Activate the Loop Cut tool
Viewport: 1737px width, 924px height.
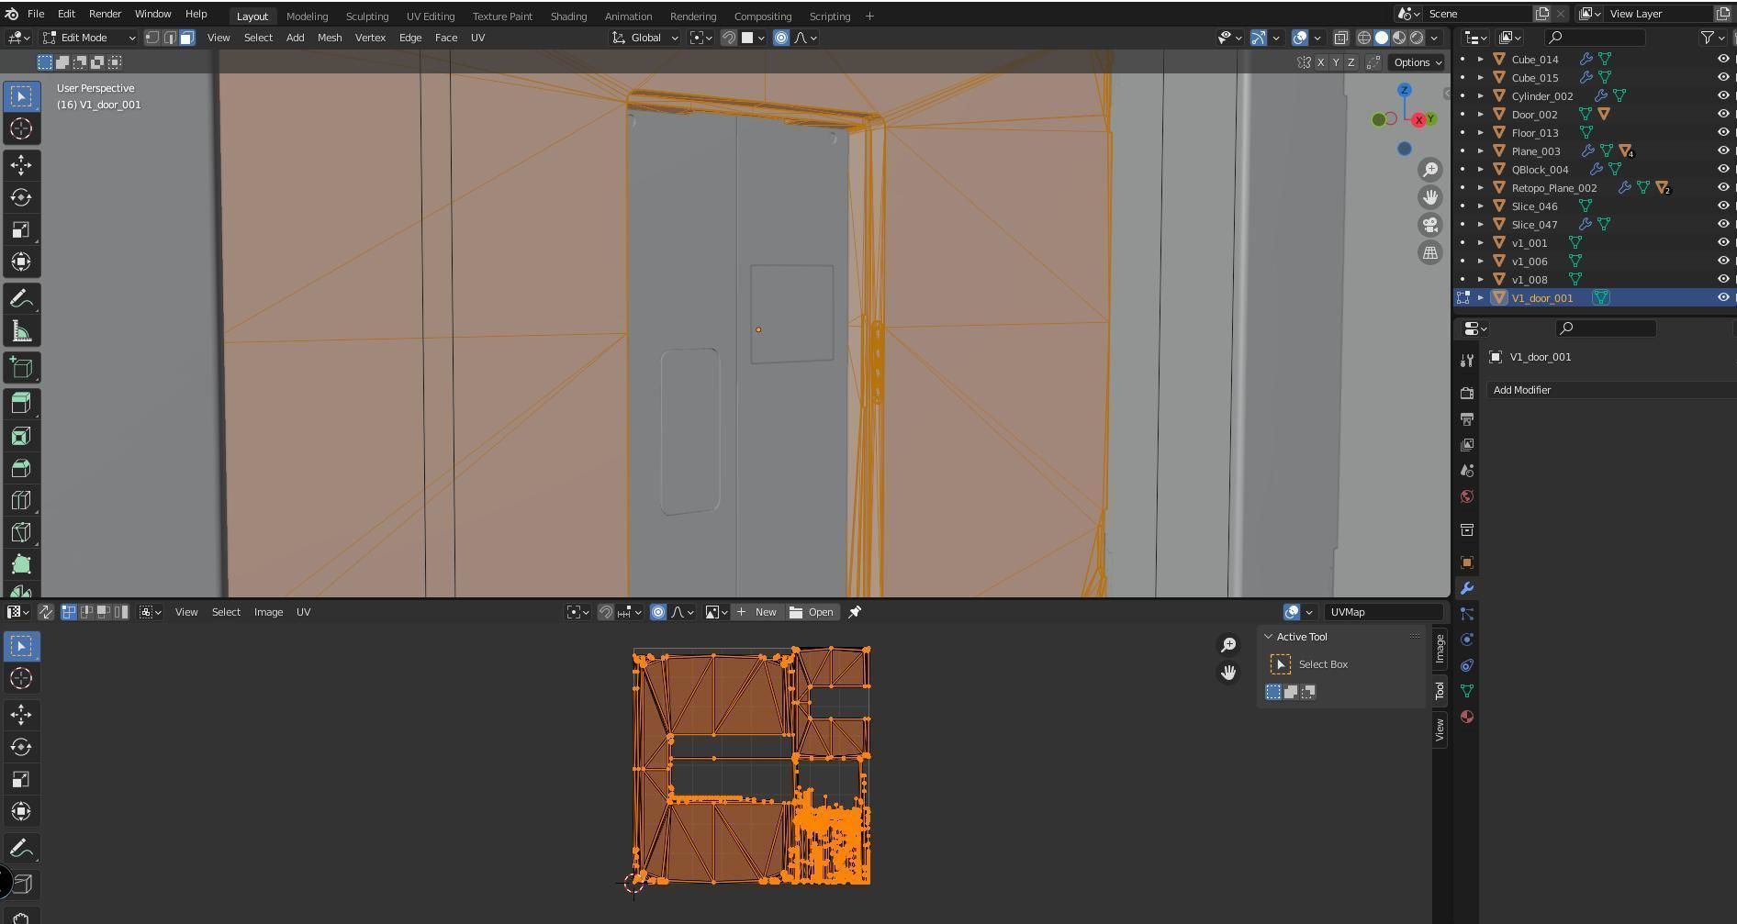point(21,500)
